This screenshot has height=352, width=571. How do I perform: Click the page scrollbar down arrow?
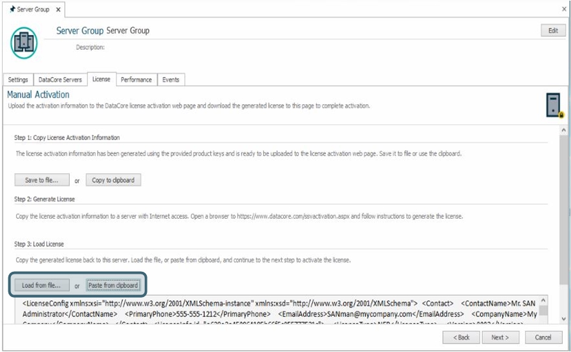pos(565,318)
